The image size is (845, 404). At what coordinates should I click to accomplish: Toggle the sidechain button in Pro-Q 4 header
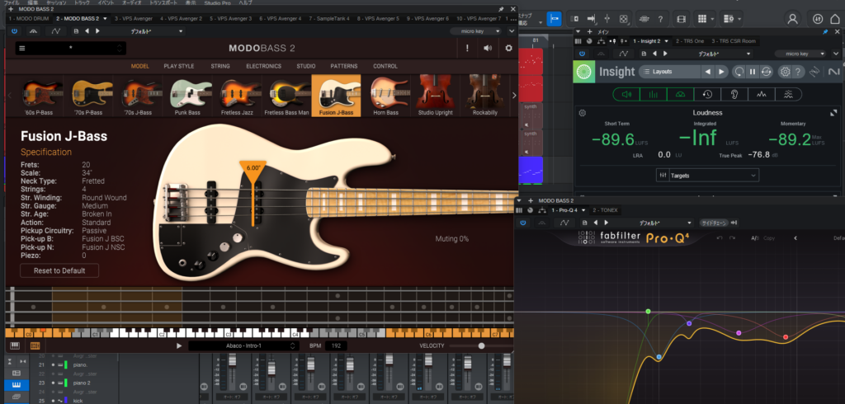(x=714, y=223)
